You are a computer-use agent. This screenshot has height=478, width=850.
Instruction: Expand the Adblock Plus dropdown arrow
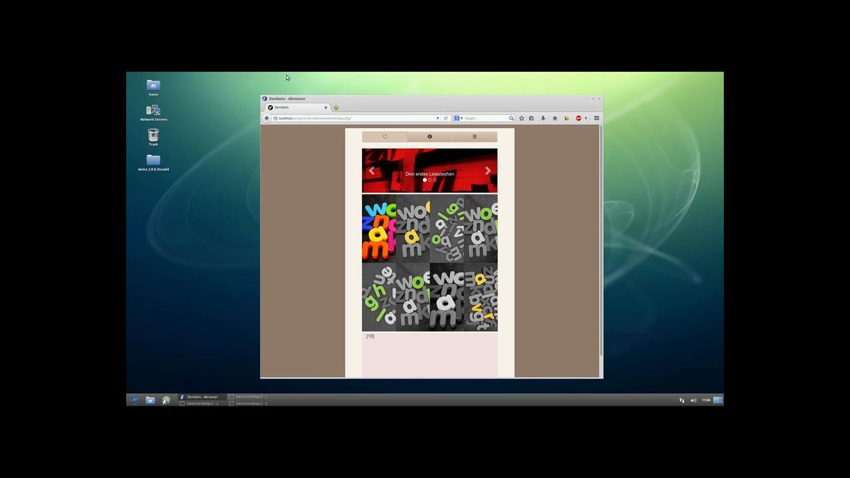tap(586, 118)
